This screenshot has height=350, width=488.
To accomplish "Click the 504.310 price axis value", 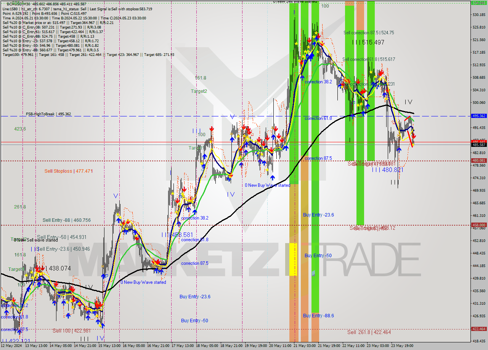I will pos(479,90).
